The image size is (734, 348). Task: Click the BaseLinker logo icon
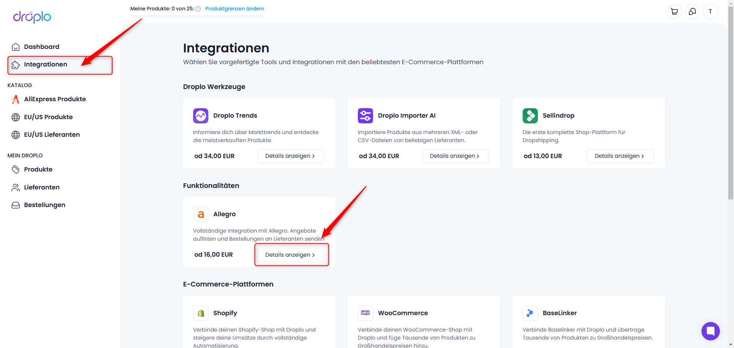coord(530,313)
